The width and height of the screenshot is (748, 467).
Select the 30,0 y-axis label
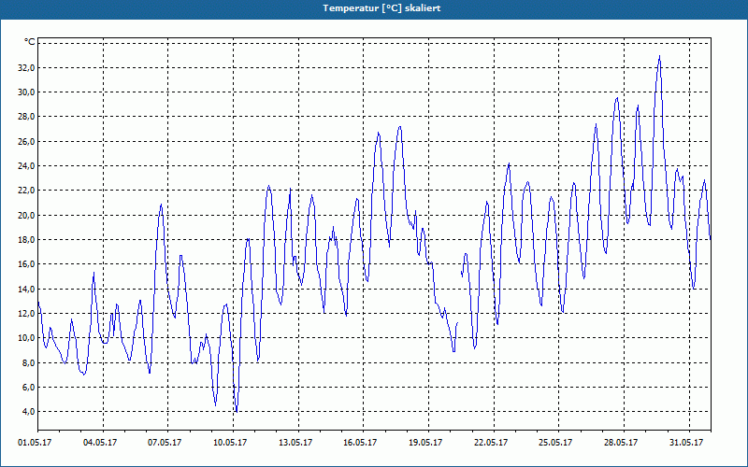(x=26, y=92)
